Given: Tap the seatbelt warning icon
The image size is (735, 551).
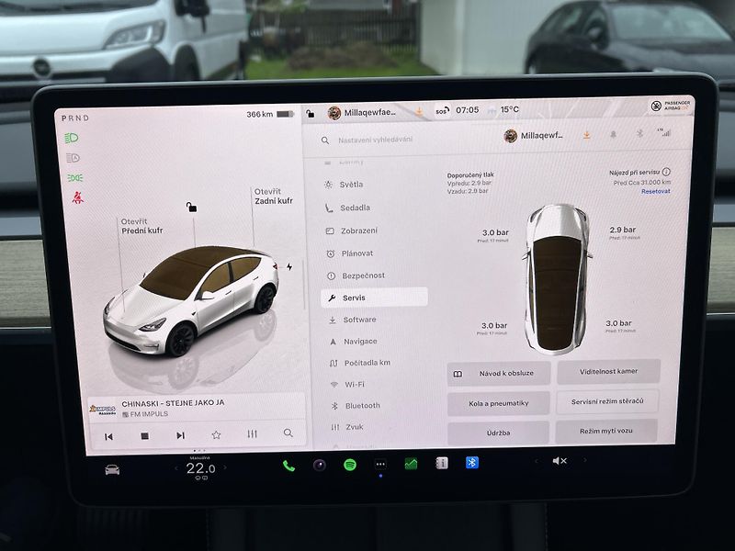Looking at the screenshot, I should [77, 197].
